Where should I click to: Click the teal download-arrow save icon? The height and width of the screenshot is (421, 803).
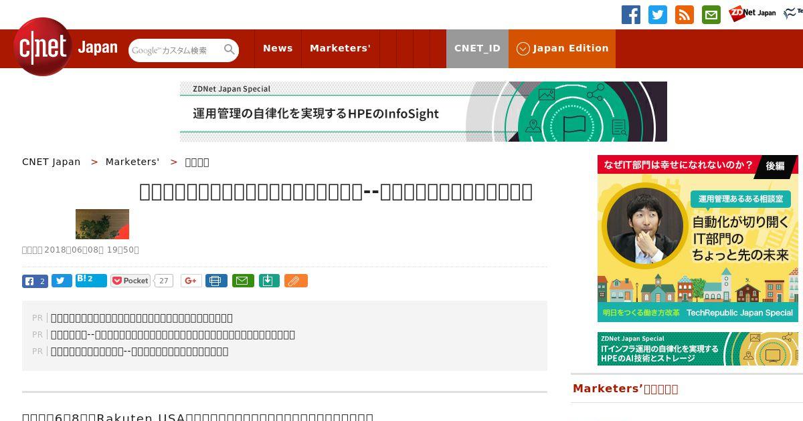[x=268, y=281]
